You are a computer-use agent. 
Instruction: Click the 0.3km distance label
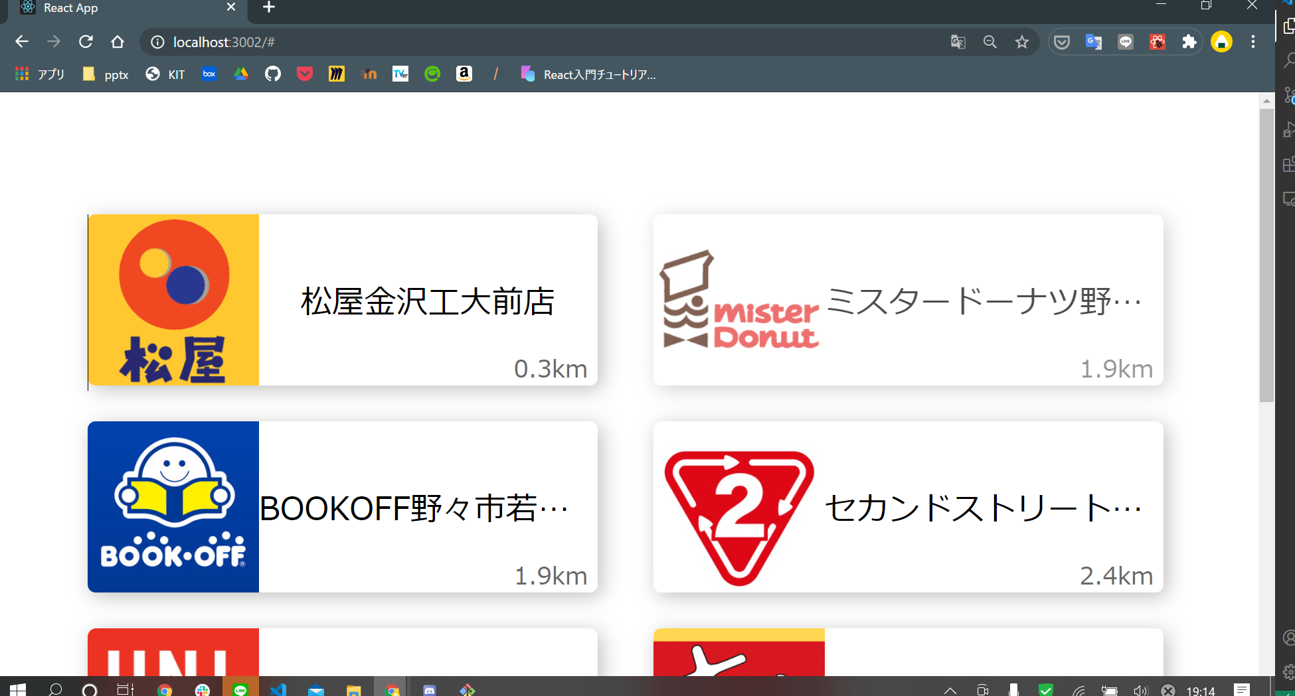point(551,369)
